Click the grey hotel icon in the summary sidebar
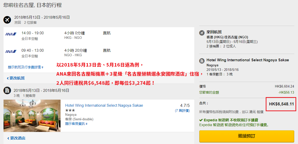298x144 pixels. click(202, 61)
